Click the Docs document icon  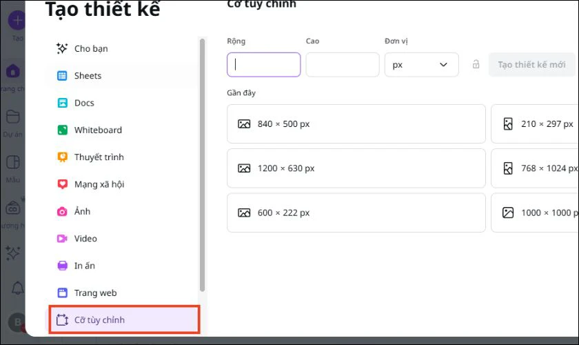coord(63,103)
